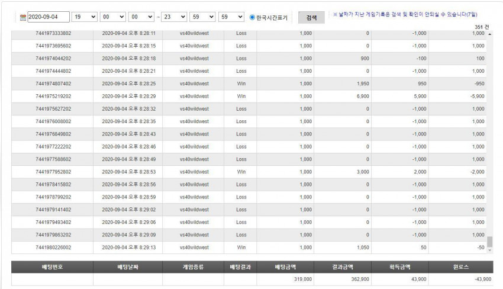Image resolution: width=503 pixels, height=289 pixels.
Task: Open the end hour dropdown showing 23
Action: [x=174, y=17]
